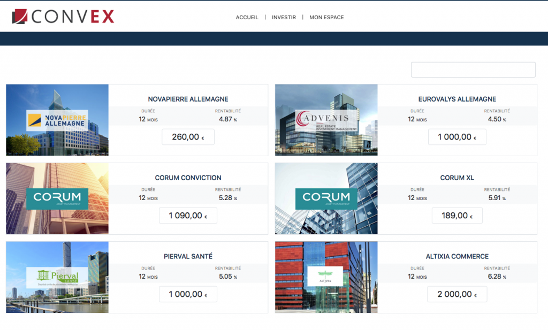548x330 pixels.
Task: Click Eurovalys Allemagne 1 000,00 € button
Action: 457,137
